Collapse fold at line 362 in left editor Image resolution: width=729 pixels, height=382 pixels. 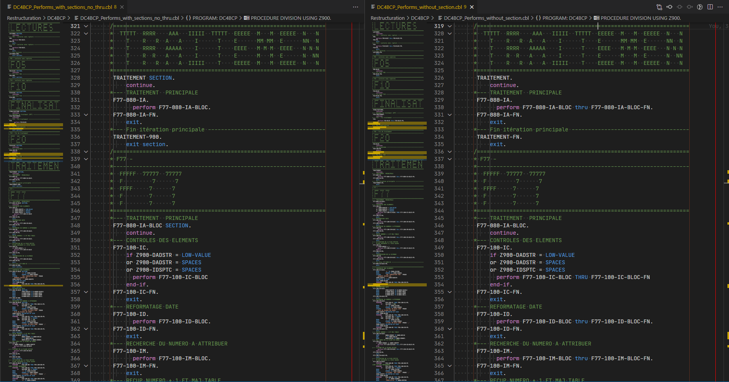pos(86,329)
